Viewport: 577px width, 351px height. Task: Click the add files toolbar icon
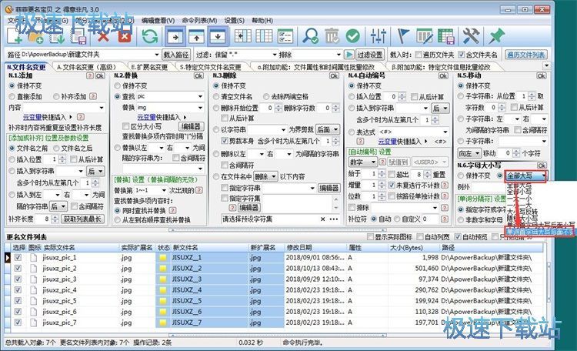(15, 36)
